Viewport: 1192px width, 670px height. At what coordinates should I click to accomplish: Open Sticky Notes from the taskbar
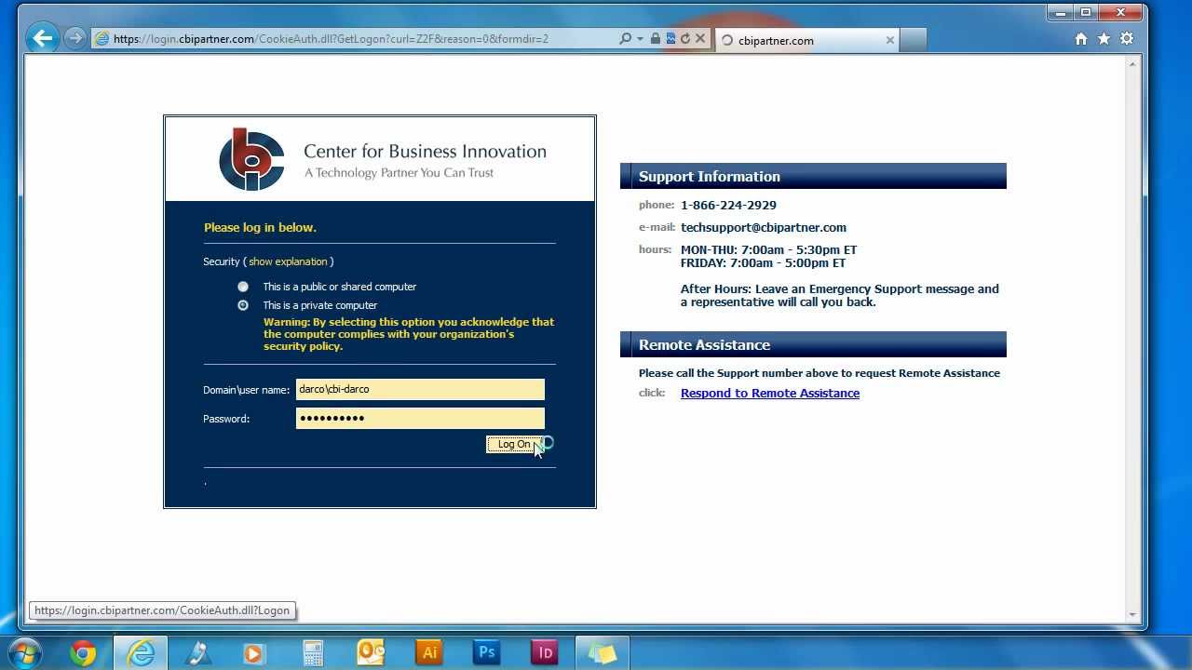[x=603, y=653]
